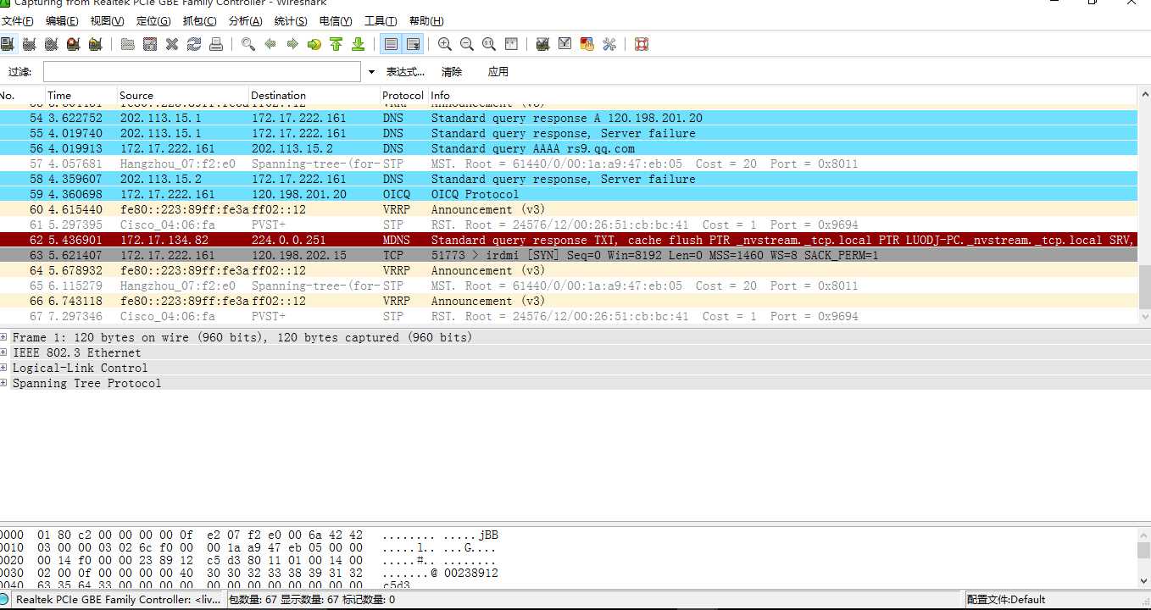1151x610 pixels.
Task: Go forward in packet history arrow
Action: pos(292,44)
